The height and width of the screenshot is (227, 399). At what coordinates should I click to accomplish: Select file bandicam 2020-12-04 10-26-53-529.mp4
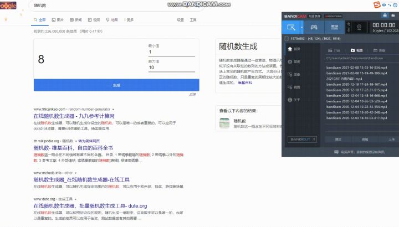[356, 101]
